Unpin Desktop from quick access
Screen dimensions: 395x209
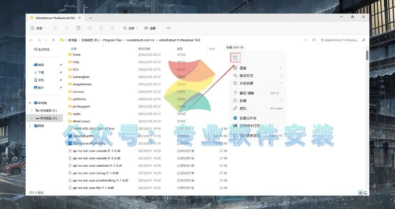pyautogui.click(x=61, y=65)
